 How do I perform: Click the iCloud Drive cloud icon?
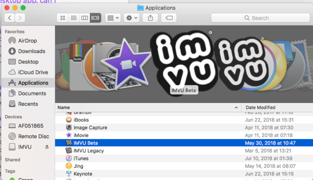click(x=12, y=72)
